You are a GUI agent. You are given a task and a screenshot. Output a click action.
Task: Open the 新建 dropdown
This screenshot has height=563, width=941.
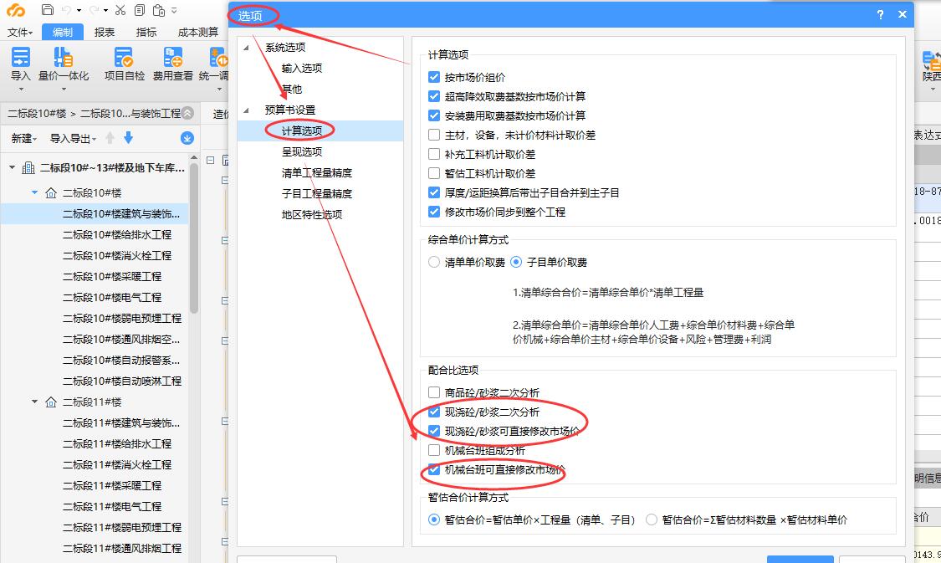click(x=24, y=139)
